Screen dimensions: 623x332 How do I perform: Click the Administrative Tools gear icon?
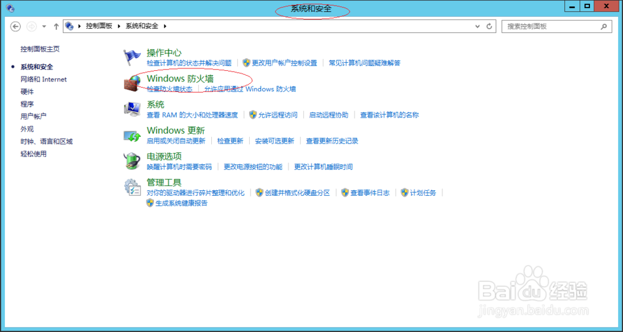point(132,188)
